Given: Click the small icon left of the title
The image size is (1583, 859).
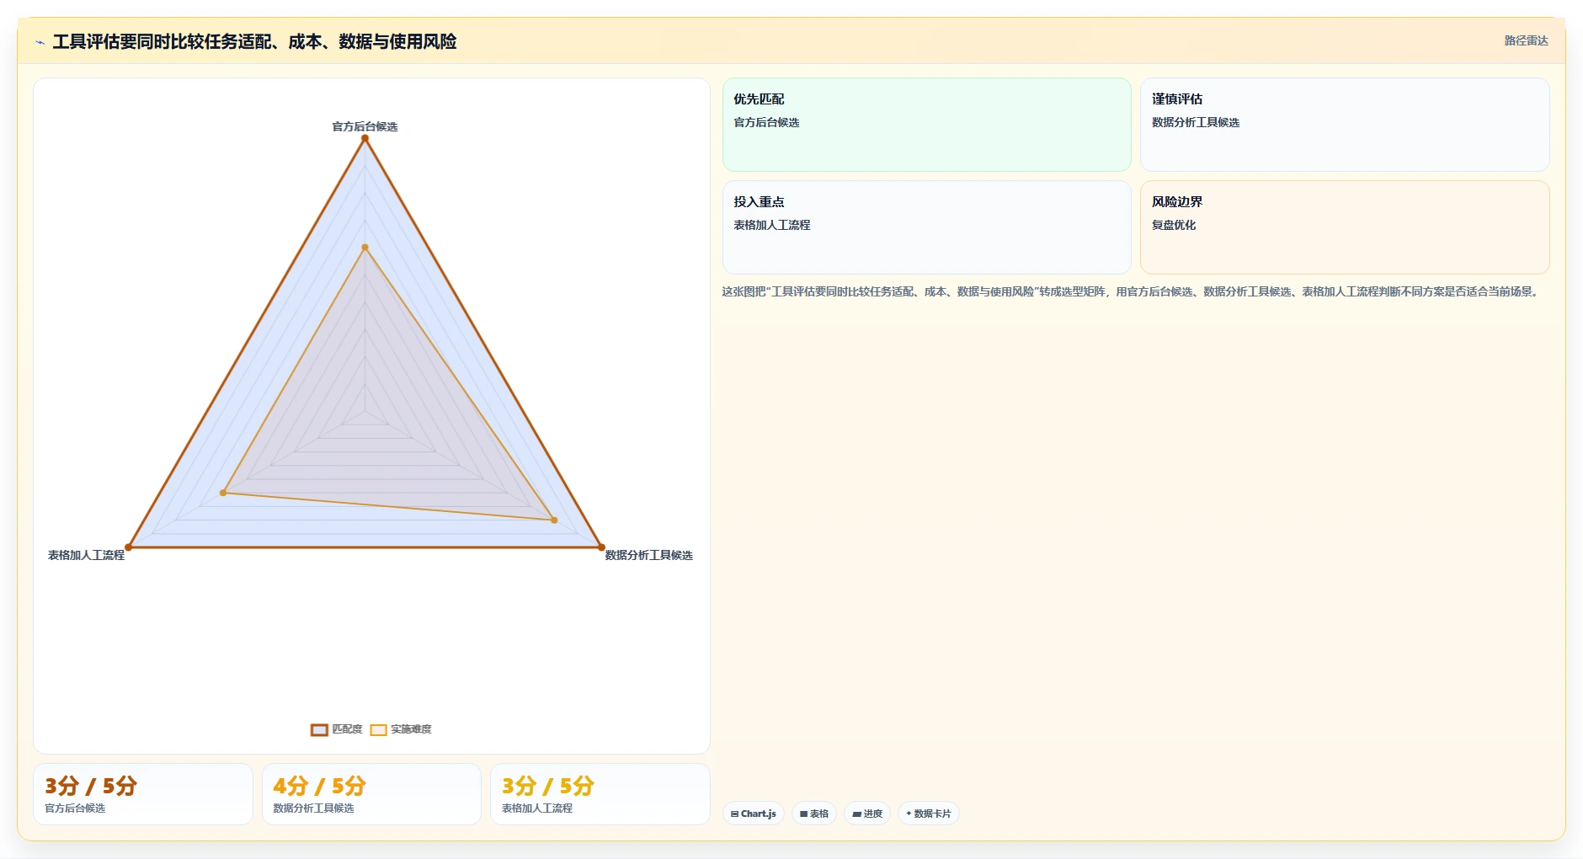Looking at the screenshot, I should [x=40, y=42].
